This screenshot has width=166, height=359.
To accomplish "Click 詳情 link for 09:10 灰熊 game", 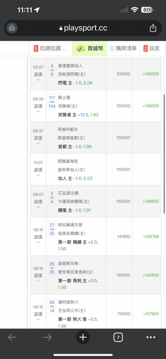I will [x=38, y=275].
